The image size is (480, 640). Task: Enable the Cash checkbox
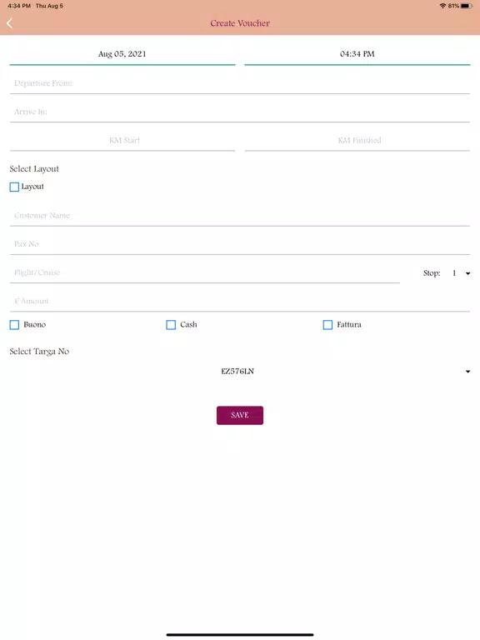click(171, 325)
